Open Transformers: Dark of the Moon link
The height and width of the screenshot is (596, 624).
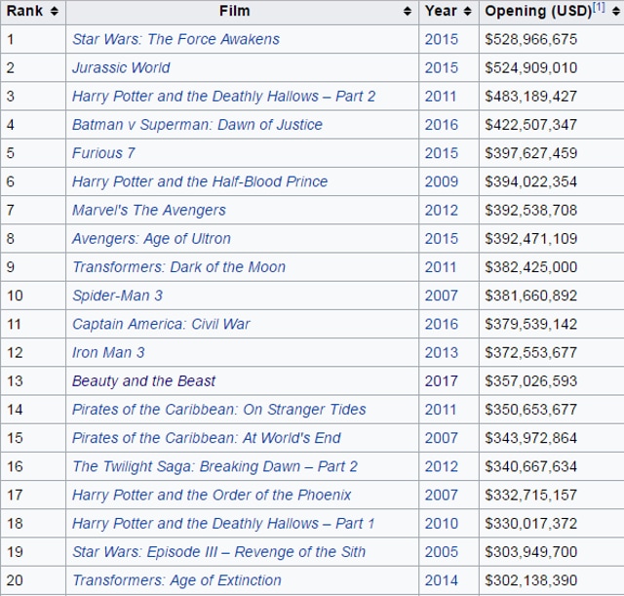178,267
